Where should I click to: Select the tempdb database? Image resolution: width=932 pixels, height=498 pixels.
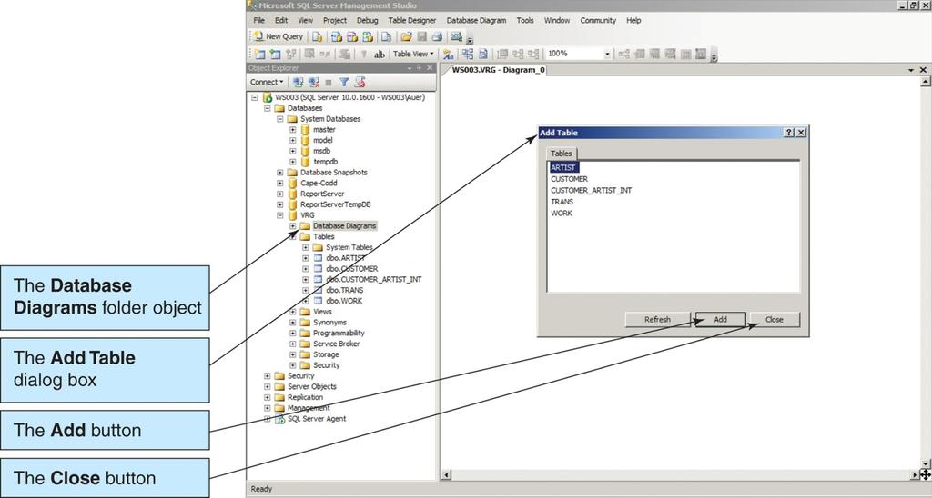[325, 162]
